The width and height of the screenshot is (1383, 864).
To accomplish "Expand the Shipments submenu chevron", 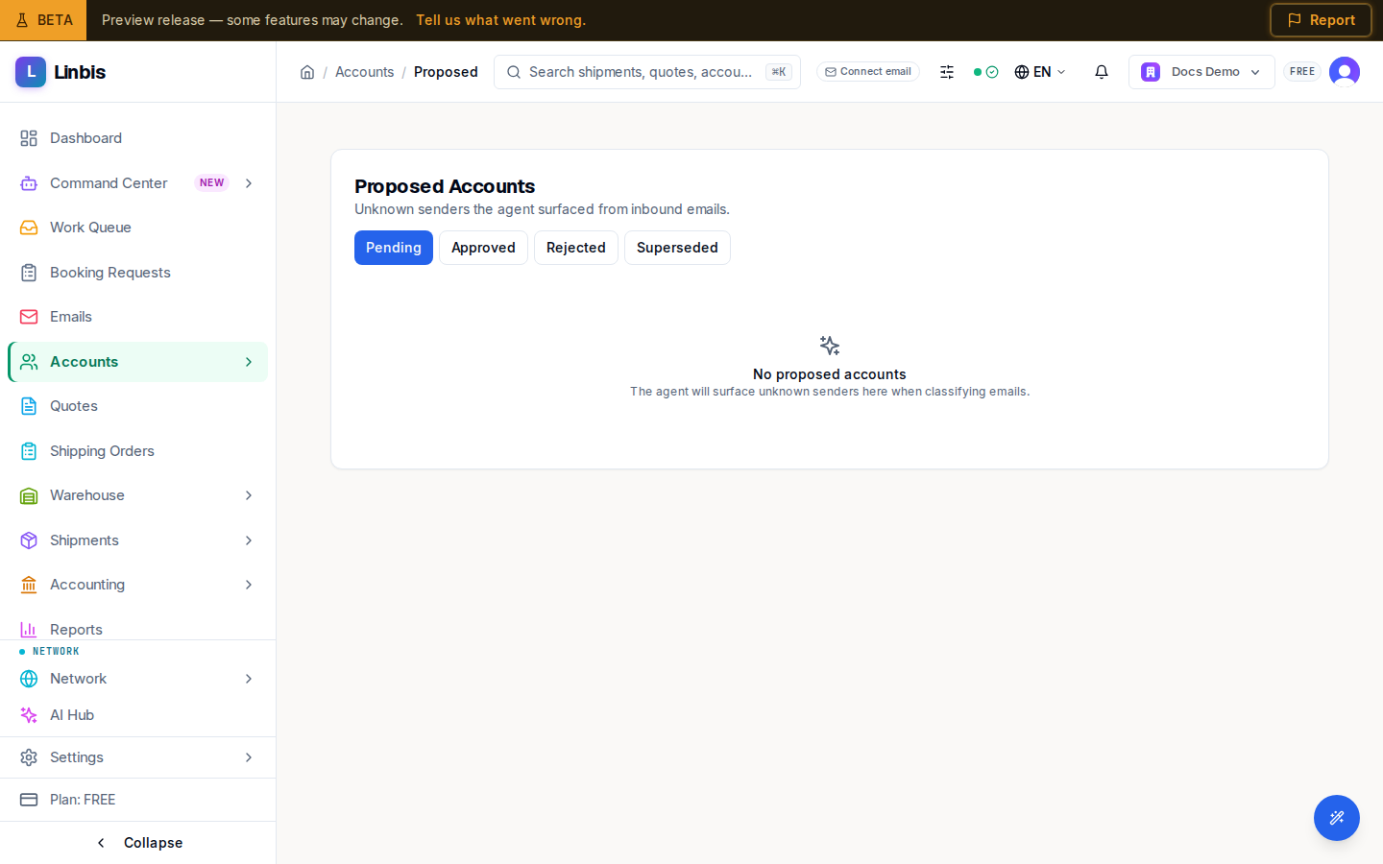I will pos(249,540).
